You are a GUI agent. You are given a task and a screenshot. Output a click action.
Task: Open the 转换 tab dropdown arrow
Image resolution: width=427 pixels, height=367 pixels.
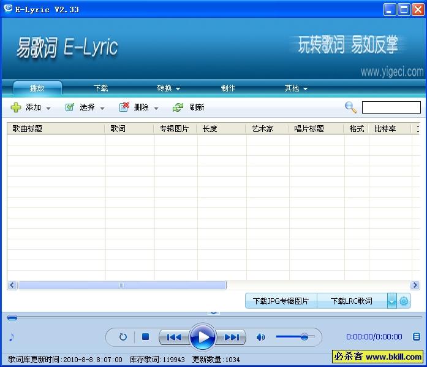point(178,88)
